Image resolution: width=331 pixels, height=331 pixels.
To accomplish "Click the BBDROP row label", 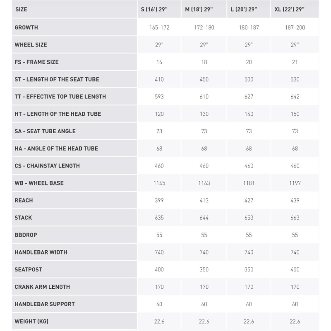I will tap(26, 235).
